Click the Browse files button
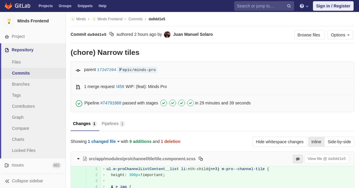359x188 pixels. click(x=309, y=35)
